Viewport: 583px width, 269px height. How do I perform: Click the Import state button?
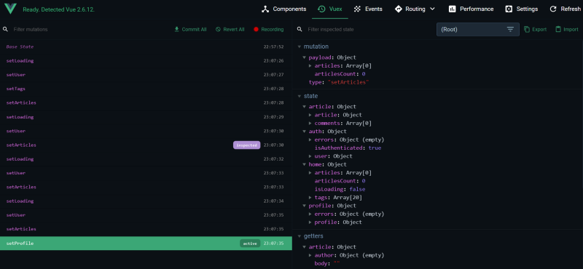tap(567, 29)
